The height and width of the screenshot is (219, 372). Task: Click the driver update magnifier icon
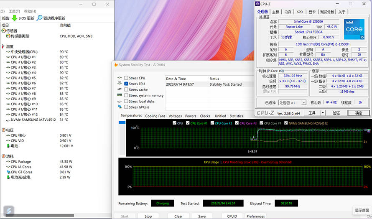coord(40,18)
